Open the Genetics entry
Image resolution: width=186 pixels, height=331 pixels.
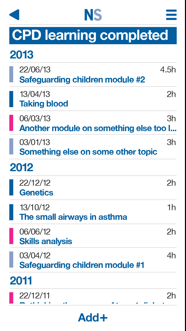pos(36,193)
